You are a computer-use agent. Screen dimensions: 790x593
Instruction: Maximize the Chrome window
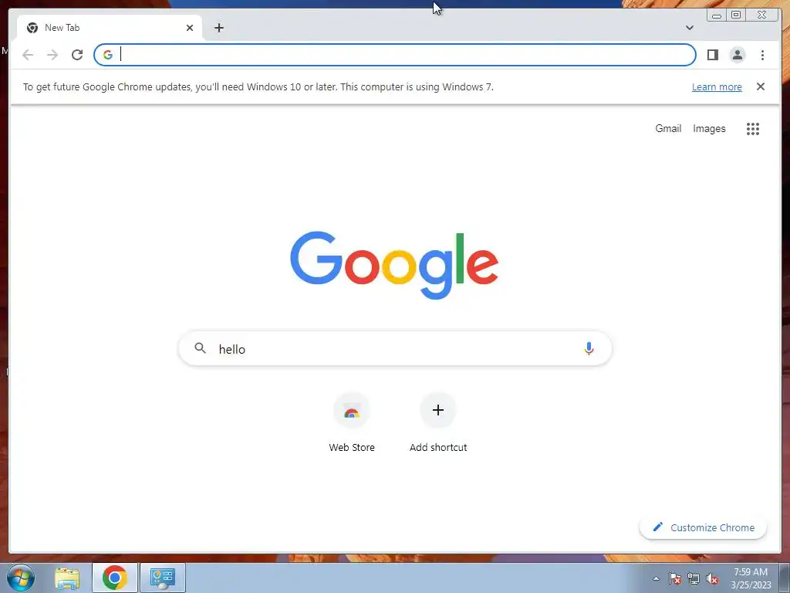pos(736,15)
